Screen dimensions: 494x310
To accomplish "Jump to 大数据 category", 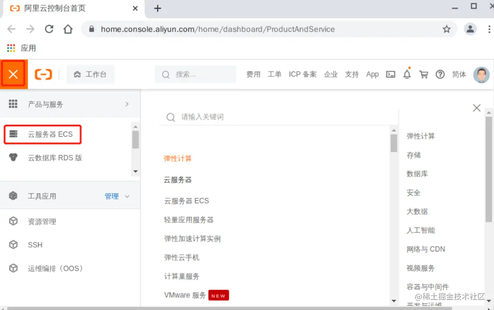I will pos(417,211).
